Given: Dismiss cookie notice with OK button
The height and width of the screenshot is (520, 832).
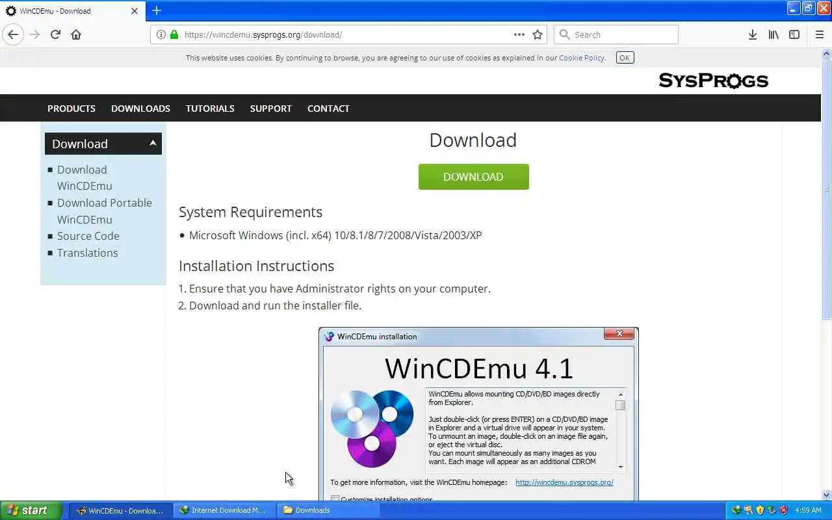Looking at the screenshot, I should [625, 58].
